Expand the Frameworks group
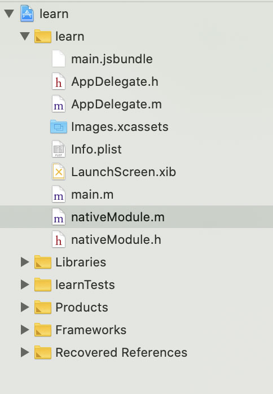 point(25,330)
